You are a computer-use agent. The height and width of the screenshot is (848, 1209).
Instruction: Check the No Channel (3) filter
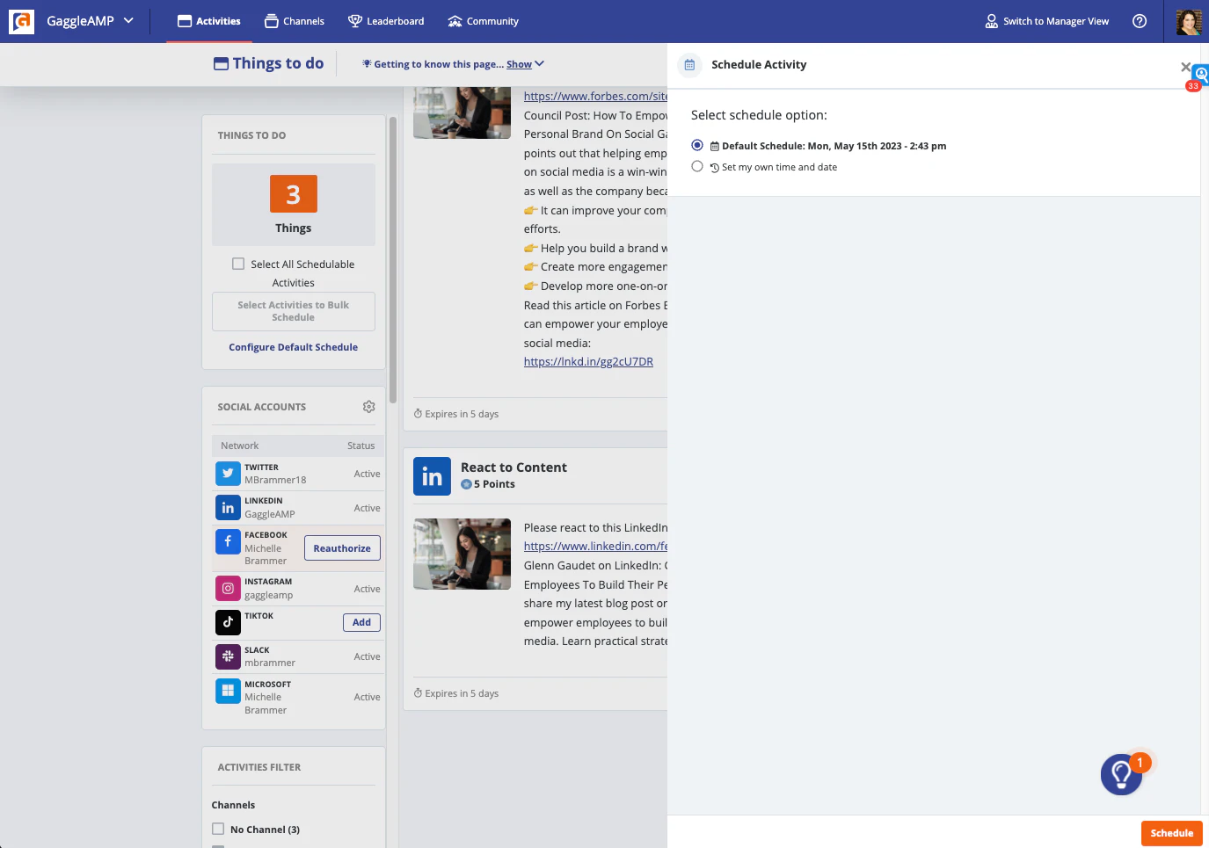(x=217, y=829)
